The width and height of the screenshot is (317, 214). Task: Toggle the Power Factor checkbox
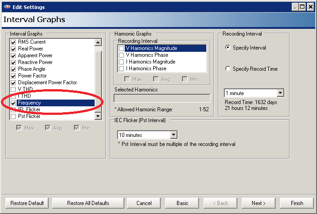tap(14, 76)
